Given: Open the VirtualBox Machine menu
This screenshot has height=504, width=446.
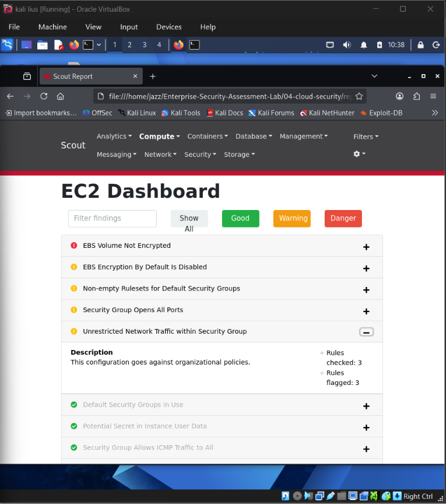Looking at the screenshot, I should (x=52, y=27).
